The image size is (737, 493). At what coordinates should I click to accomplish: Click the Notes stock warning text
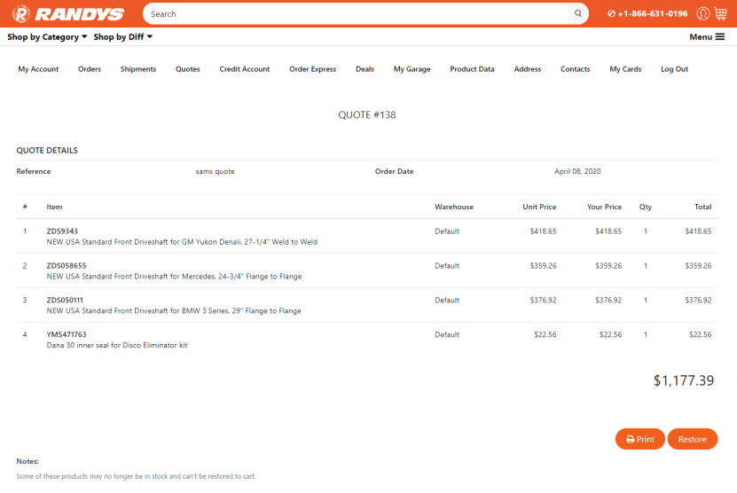[136, 476]
